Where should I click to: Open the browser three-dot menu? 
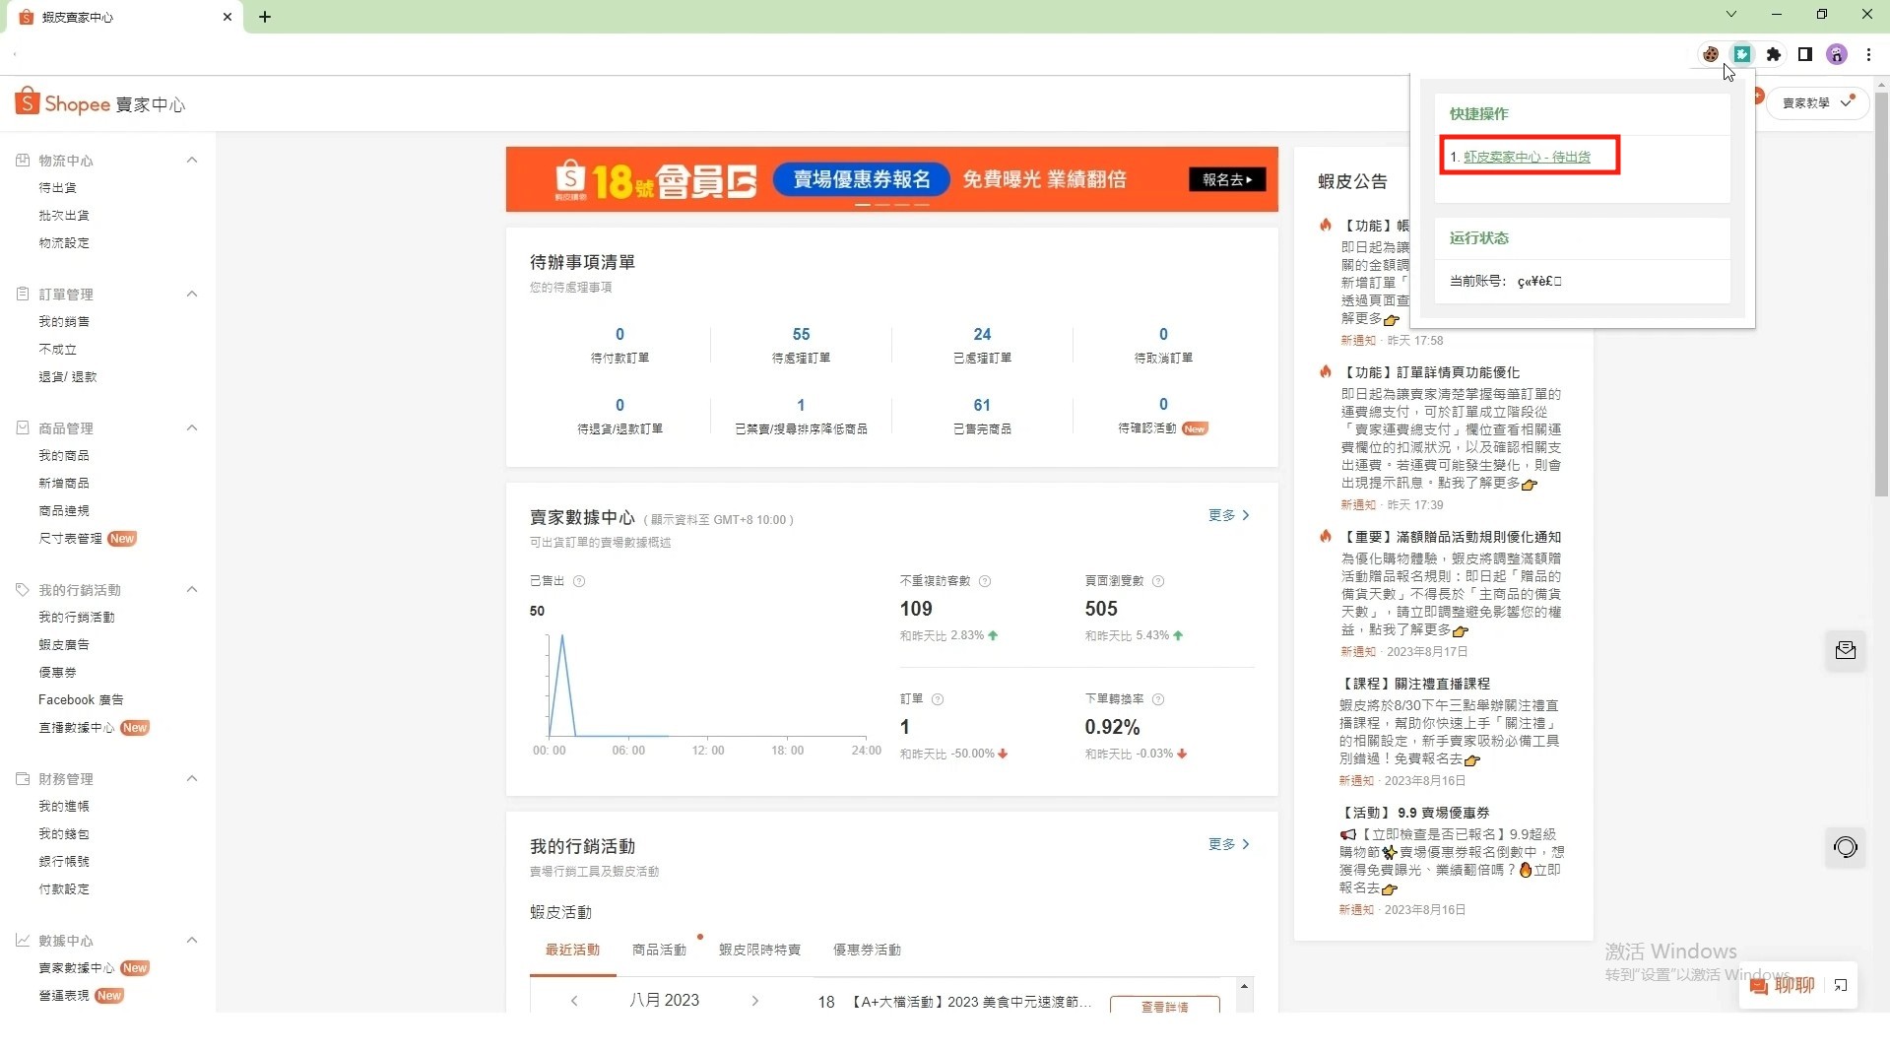tap(1868, 54)
